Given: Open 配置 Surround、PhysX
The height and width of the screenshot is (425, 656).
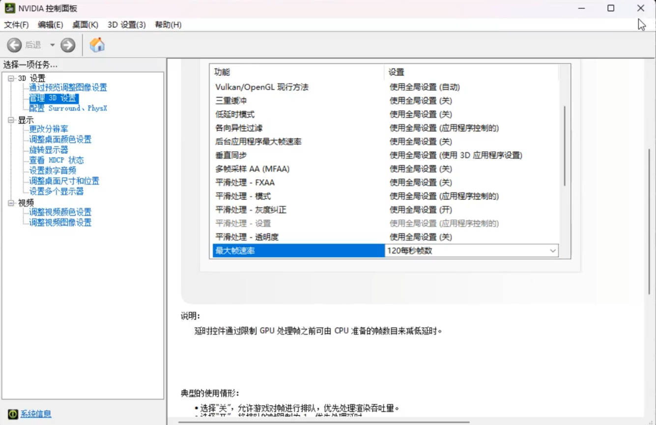Looking at the screenshot, I should tap(68, 108).
